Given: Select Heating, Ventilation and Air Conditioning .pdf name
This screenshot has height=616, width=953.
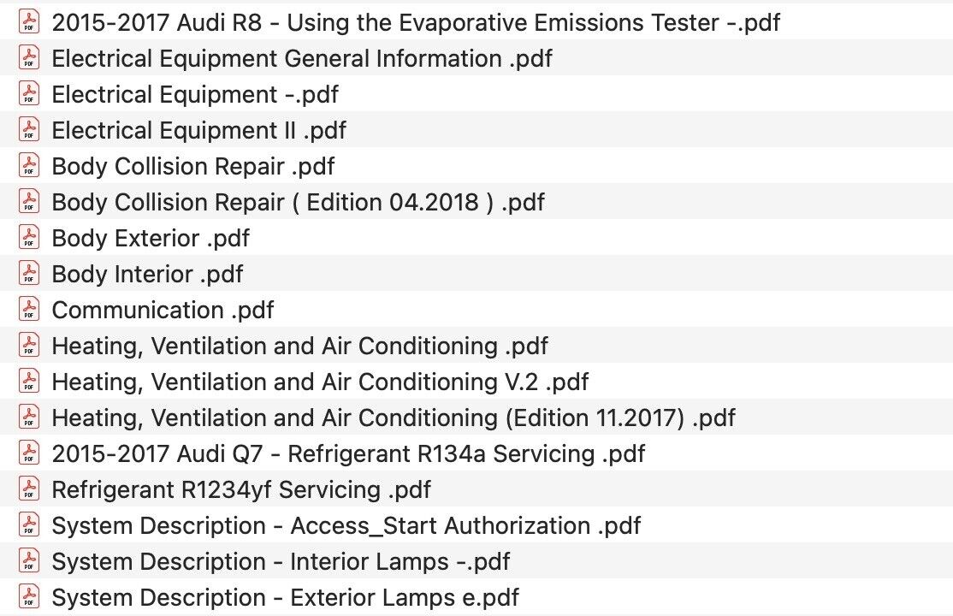Looking at the screenshot, I should pyautogui.click(x=299, y=346).
